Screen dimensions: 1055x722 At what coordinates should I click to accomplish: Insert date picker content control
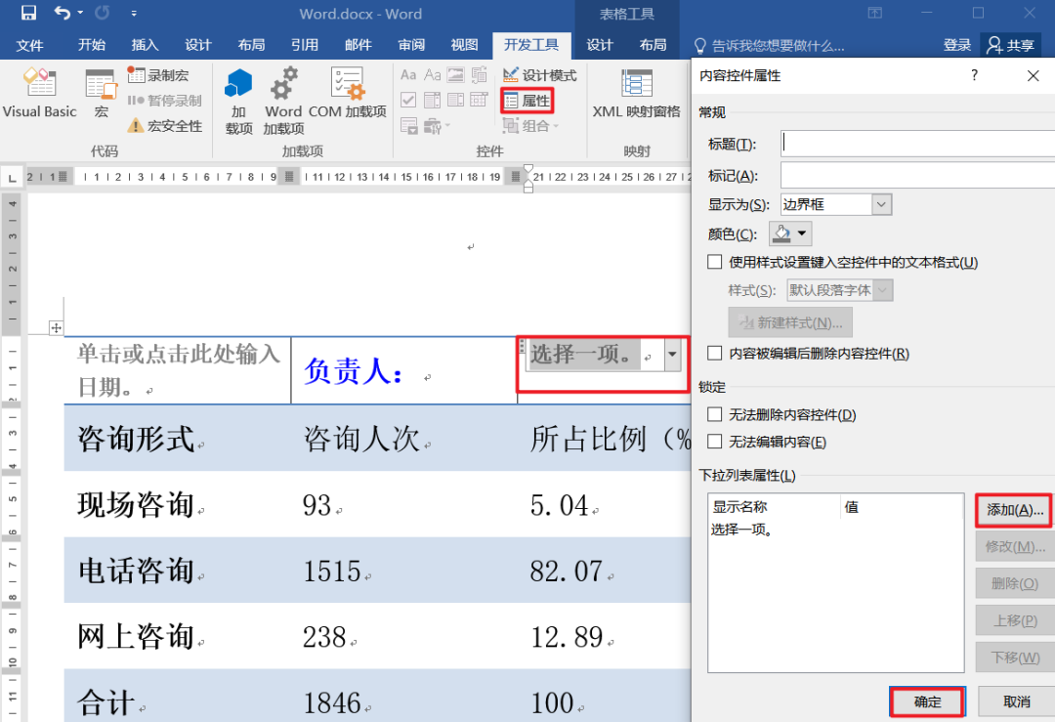[x=479, y=101]
